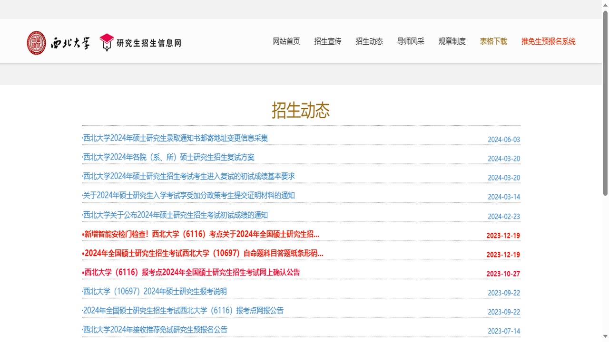Image resolution: width=609 pixels, height=342 pixels.
Task: Open the red 新增智能安检门检查 announcement
Action: click(201, 234)
